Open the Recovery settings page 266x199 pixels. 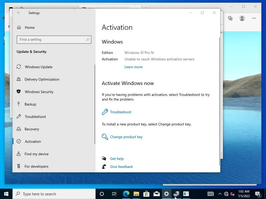[28, 129]
